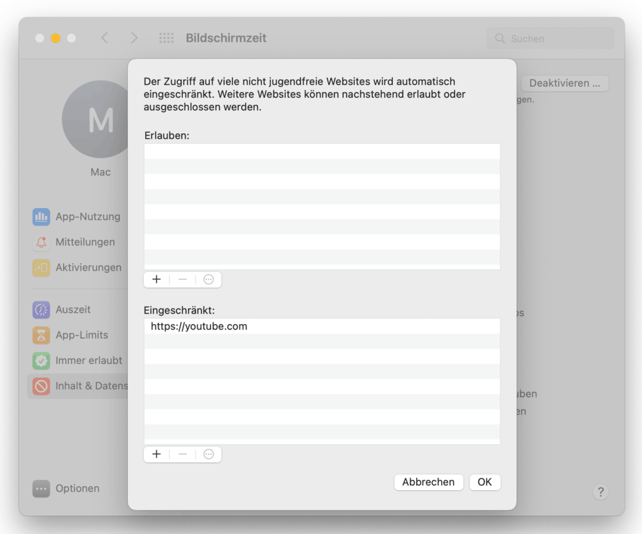This screenshot has height=534, width=642.
Task: Select the https://youtube.com entry
Action: (x=199, y=326)
